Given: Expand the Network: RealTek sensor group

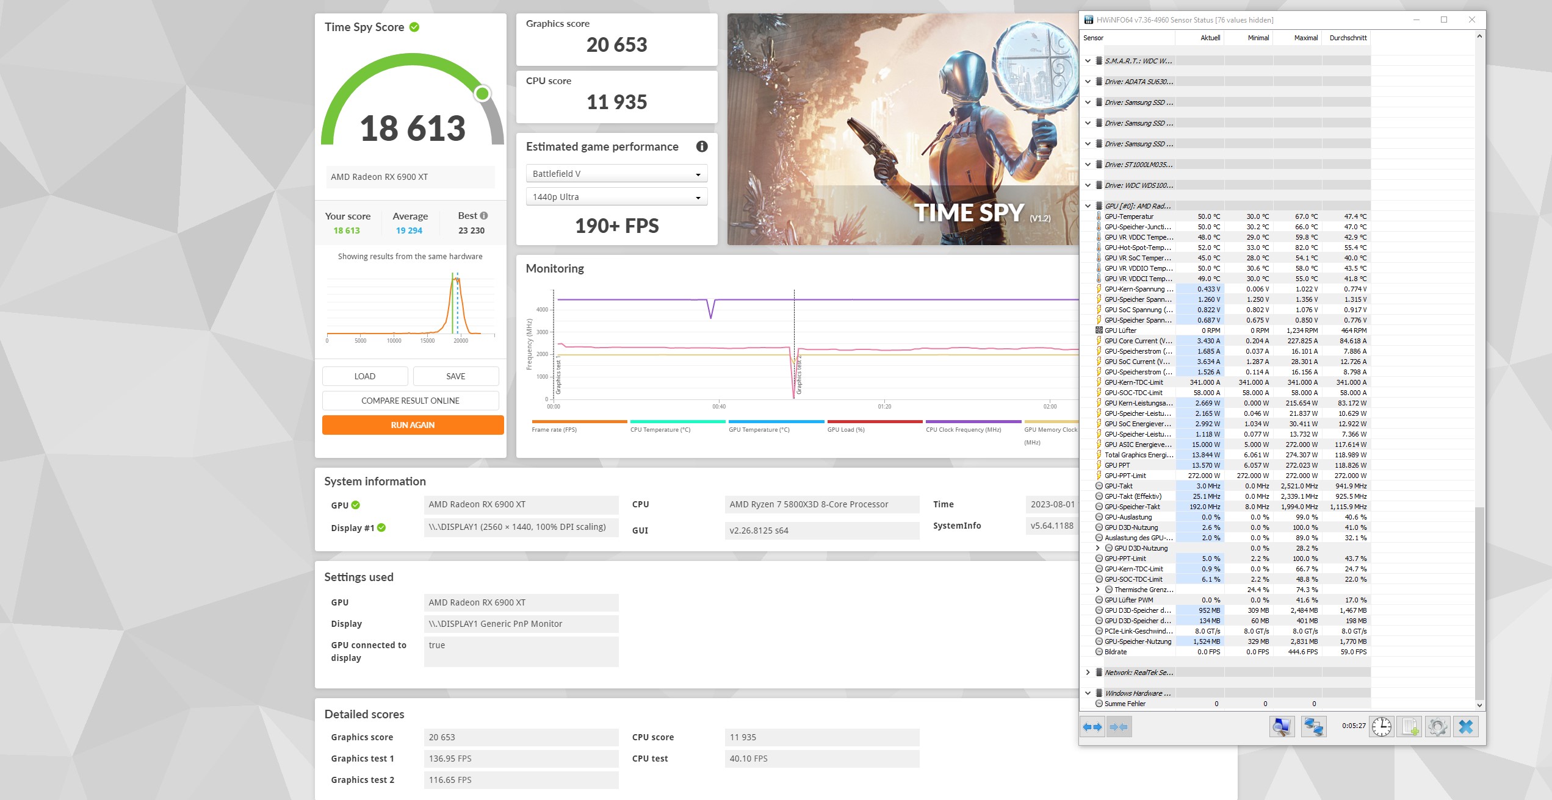Looking at the screenshot, I should [x=1088, y=673].
